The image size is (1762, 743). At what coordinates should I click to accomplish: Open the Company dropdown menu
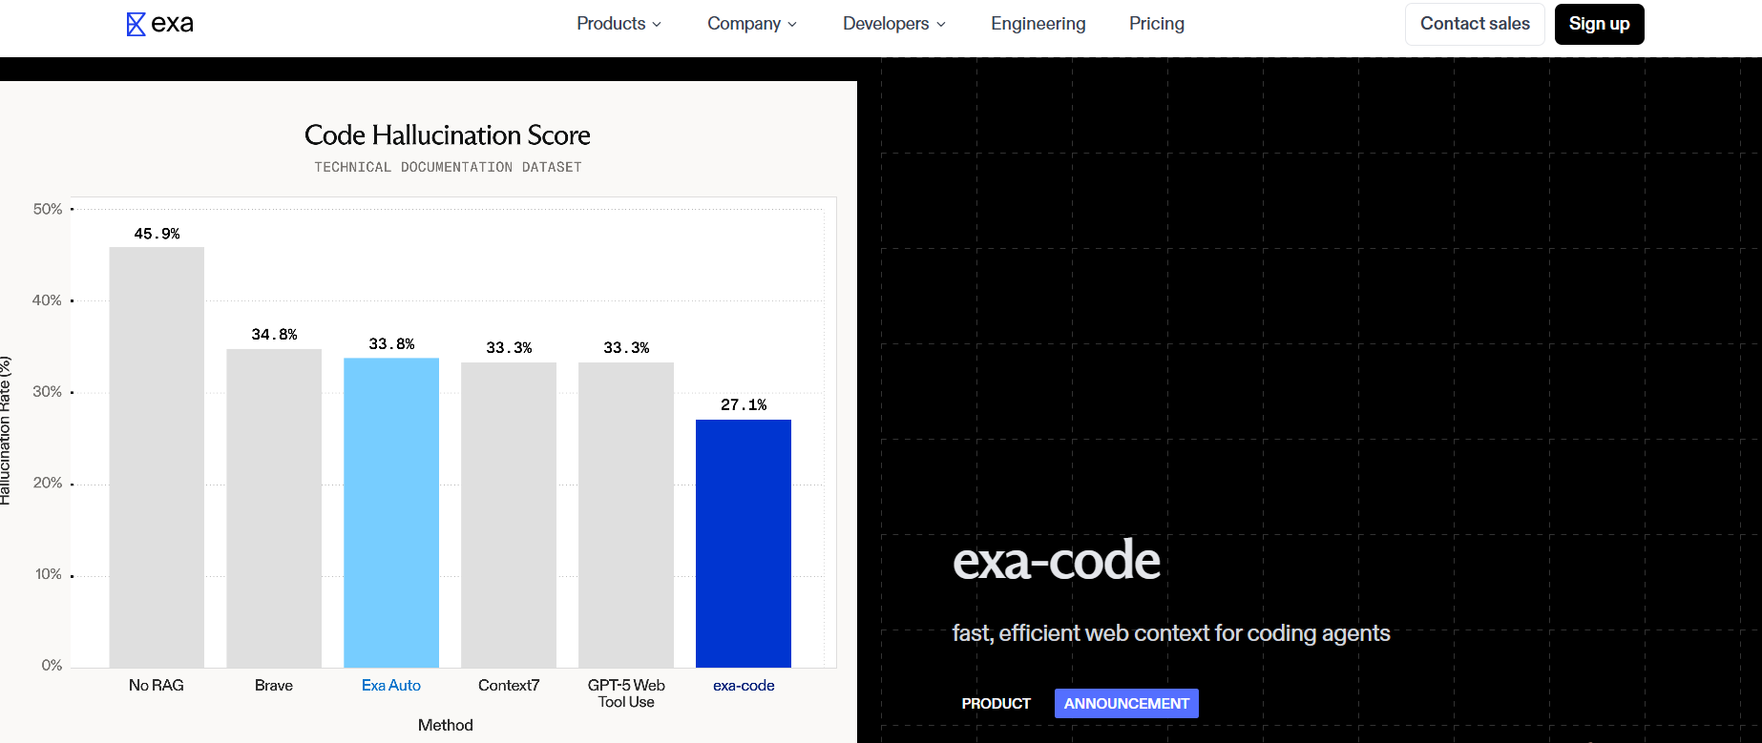751,24
